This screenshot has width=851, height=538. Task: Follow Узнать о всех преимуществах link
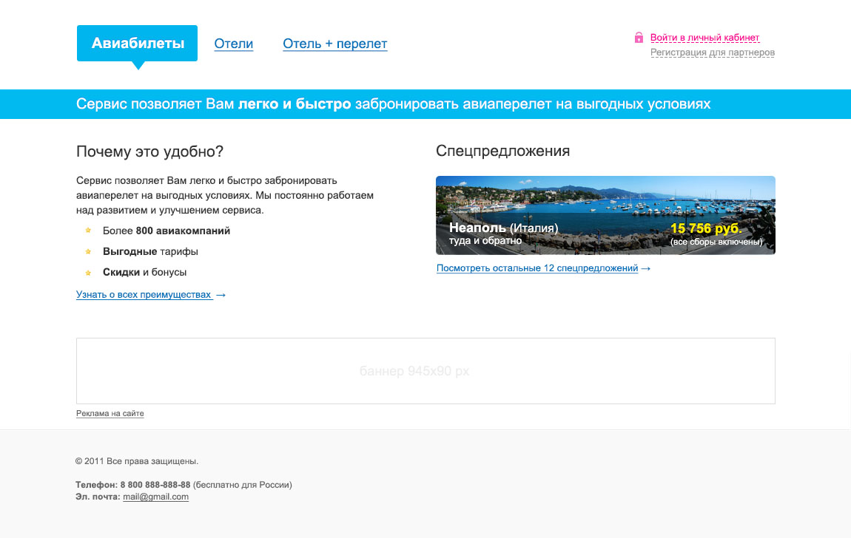144,295
